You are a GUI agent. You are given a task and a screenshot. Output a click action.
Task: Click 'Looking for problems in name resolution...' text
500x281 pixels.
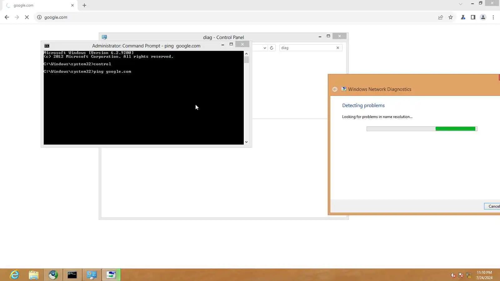(x=377, y=117)
